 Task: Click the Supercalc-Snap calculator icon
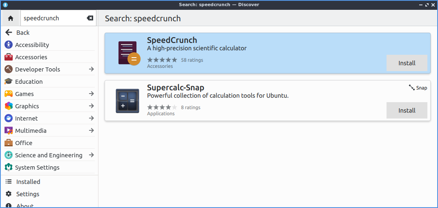[127, 101]
